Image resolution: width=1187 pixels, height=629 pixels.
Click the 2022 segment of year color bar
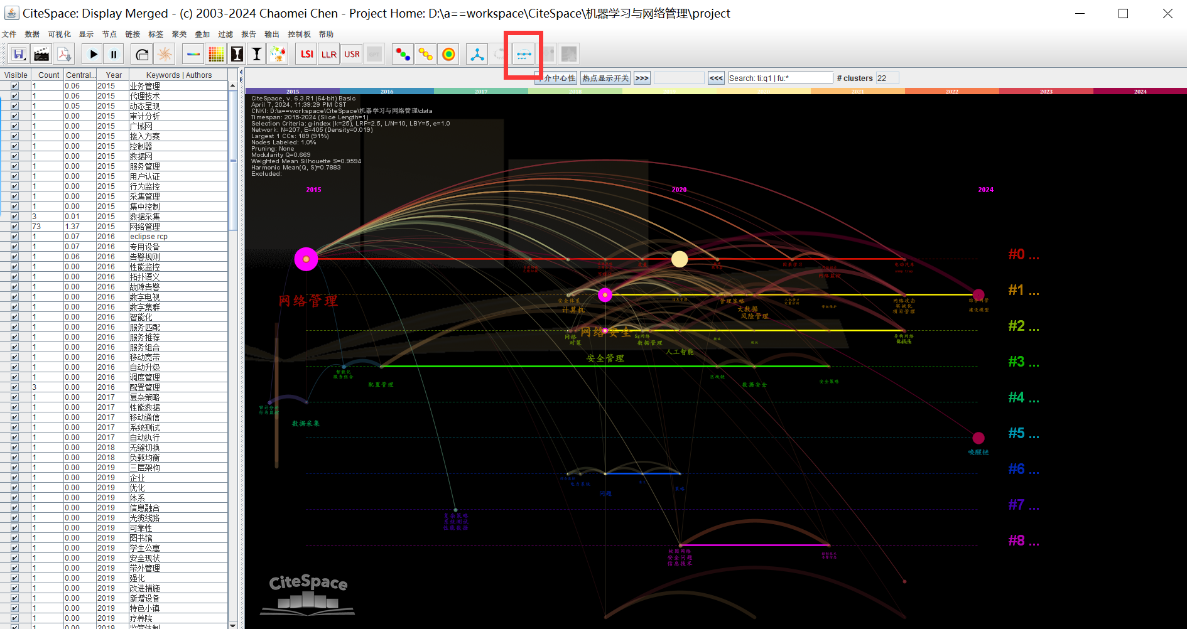click(x=952, y=91)
